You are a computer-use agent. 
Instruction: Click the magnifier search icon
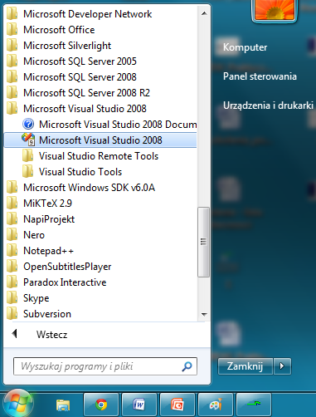point(187,366)
